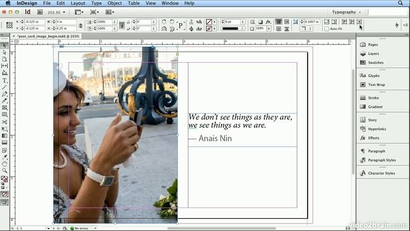The image size is (410, 231).
Task: Click the drop shadow icon
Action: (261, 22)
